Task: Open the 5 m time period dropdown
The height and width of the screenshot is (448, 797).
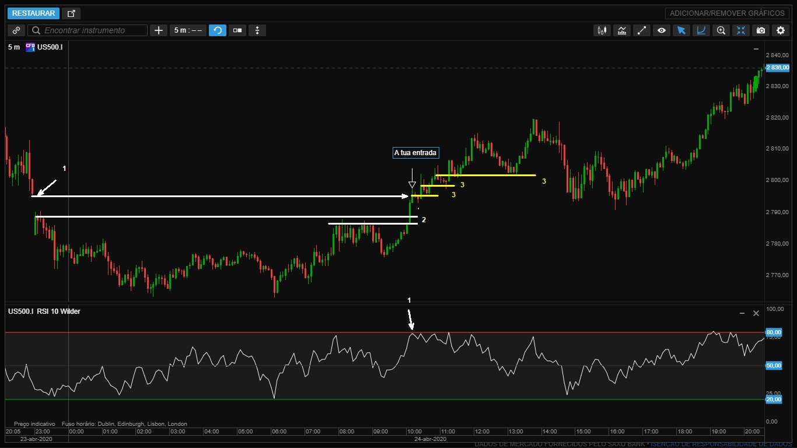Action: pyautogui.click(x=188, y=30)
